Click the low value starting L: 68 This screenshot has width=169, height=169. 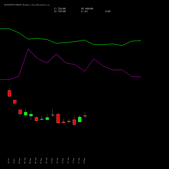point(84,11)
